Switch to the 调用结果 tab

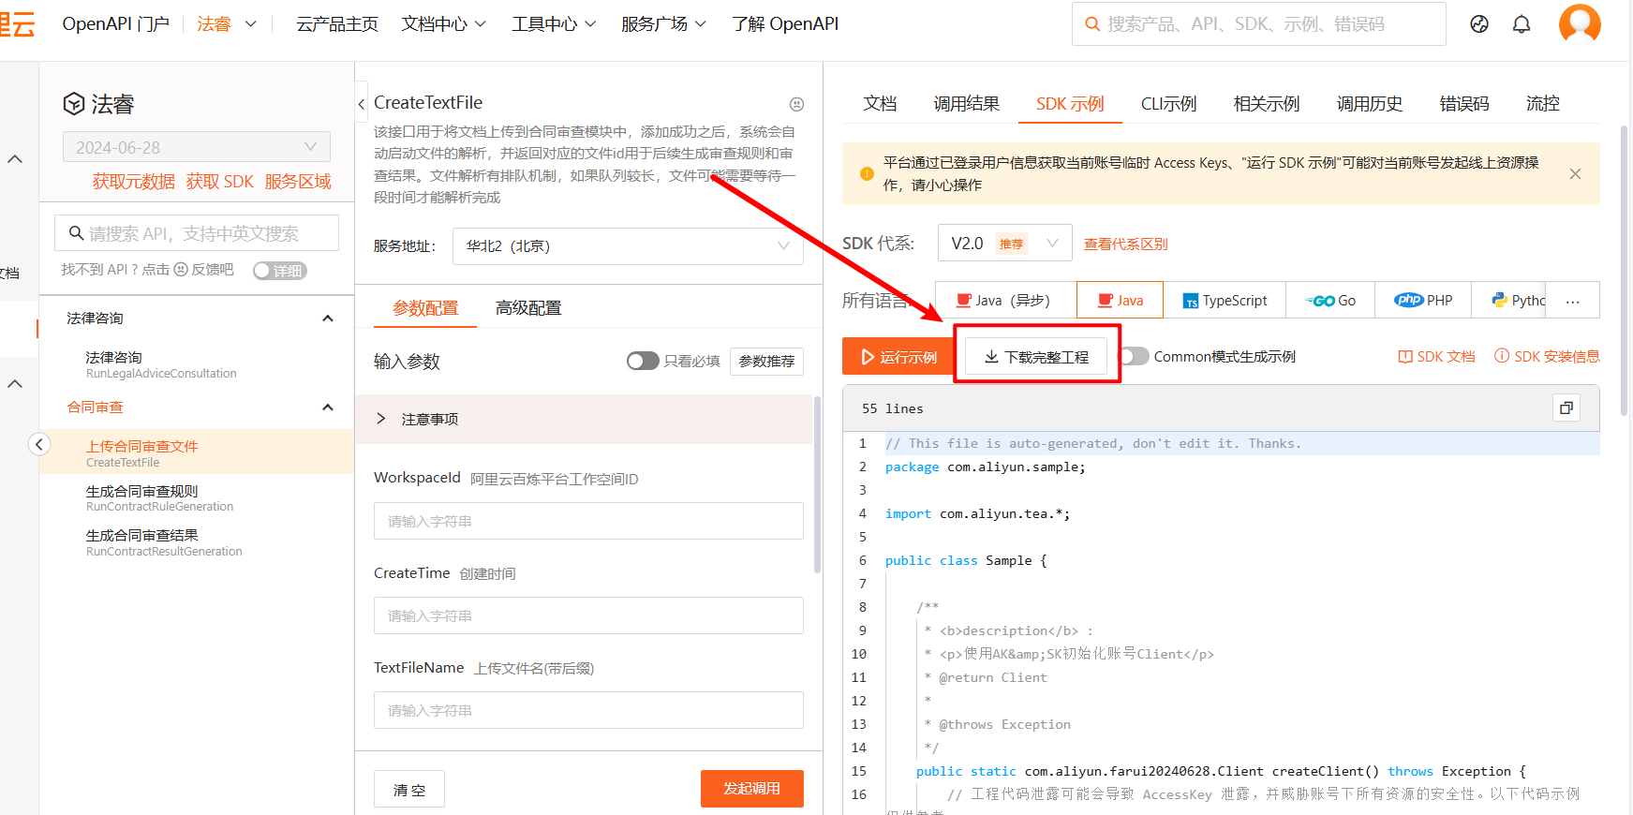click(966, 104)
